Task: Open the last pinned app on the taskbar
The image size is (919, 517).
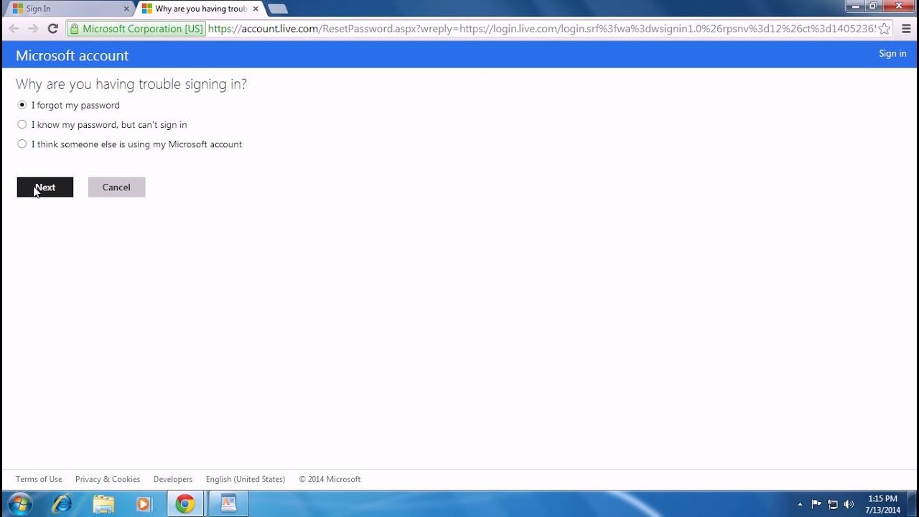Action: point(228,504)
